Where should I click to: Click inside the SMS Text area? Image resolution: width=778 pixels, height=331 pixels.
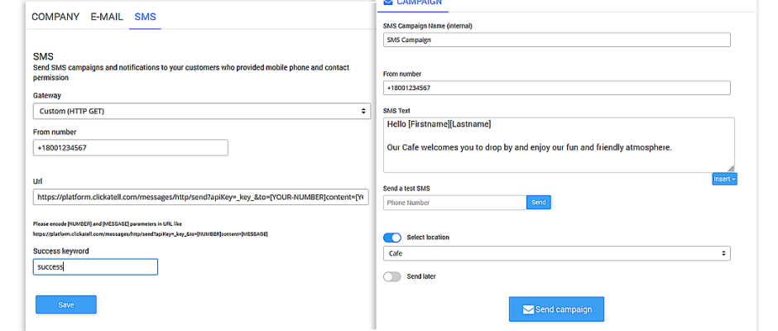(x=559, y=145)
